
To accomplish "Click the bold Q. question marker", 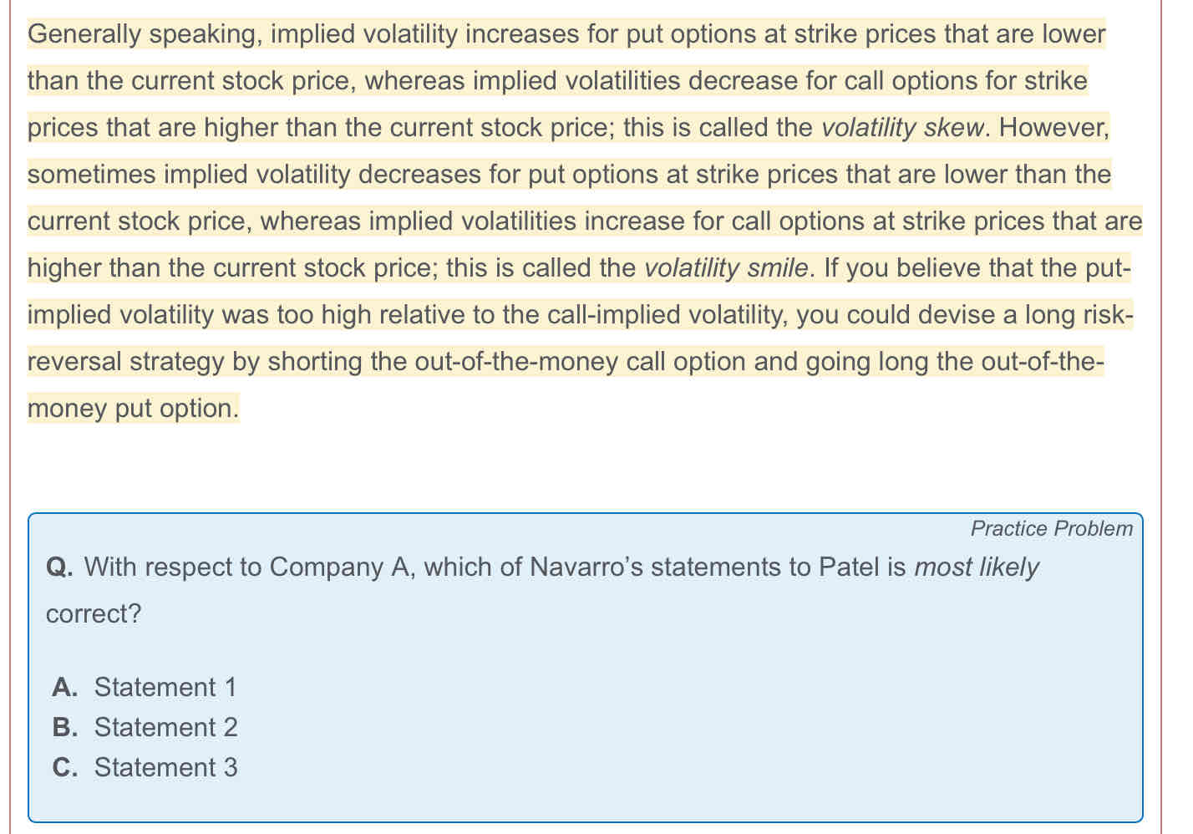I will (x=61, y=567).
